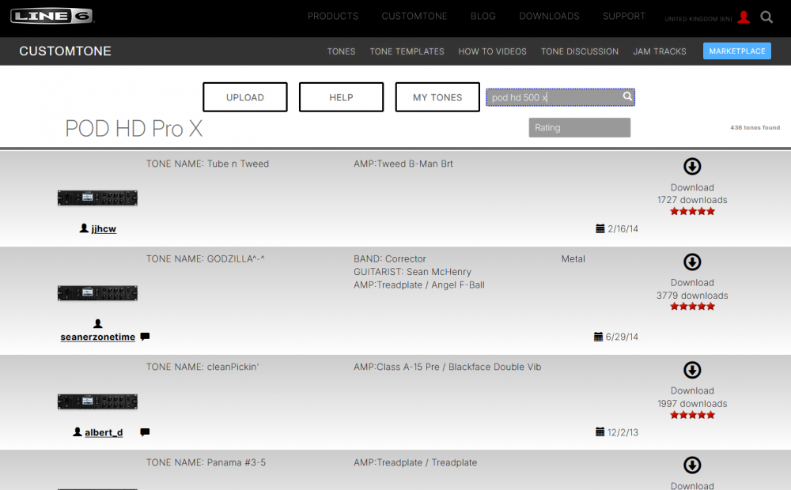Viewport: 791px width, 490px height.
Task: Click 'AMP:Class A-15 Pre / Blackface Double Vib'
Action: point(448,367)
